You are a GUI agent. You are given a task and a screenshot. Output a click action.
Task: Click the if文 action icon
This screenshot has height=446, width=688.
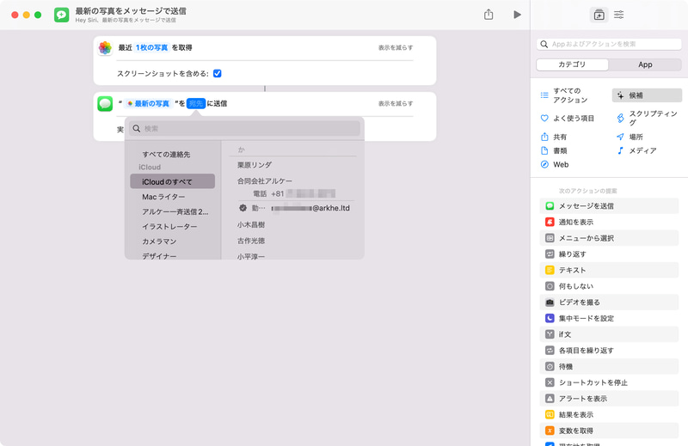550,334
